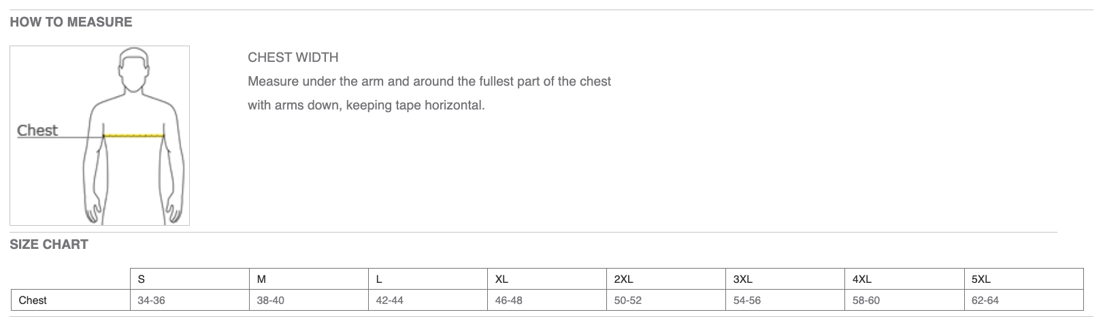The image size is (1103, 323).
Task: Click the measuring instructions paragraph text
Action: click(x=429, y=94)
